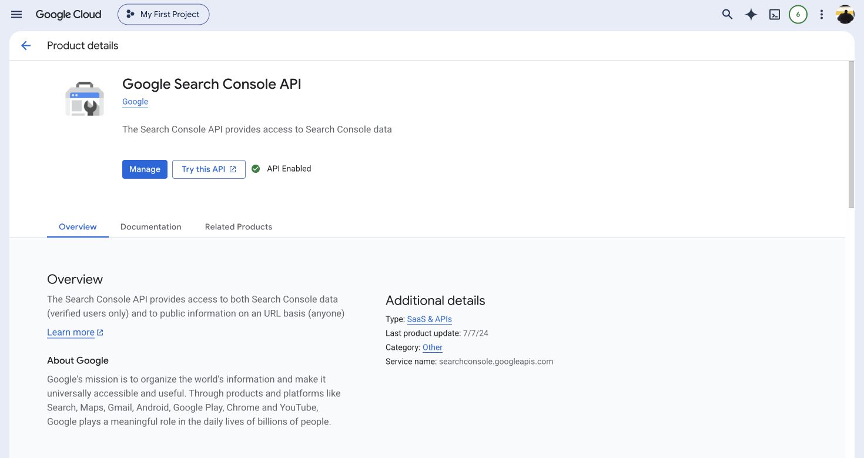Viewport: 864px width, 458px height.
Task: Open the My First Project selector
Action: point(163,15)
